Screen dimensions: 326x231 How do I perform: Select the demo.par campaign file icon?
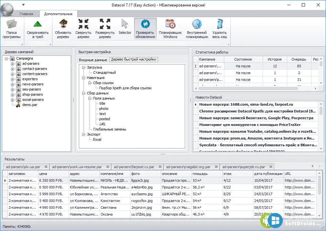19,105
